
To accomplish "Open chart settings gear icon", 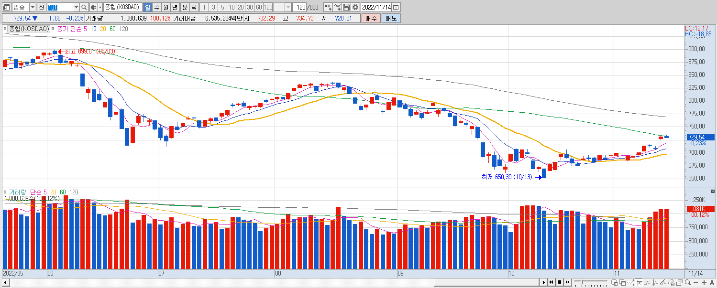I will (355, 7).
